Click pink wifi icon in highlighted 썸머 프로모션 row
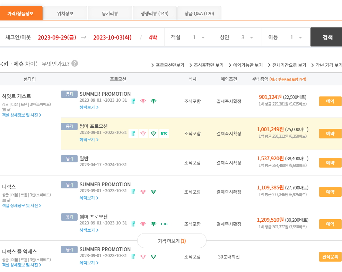 pos(143,133)
